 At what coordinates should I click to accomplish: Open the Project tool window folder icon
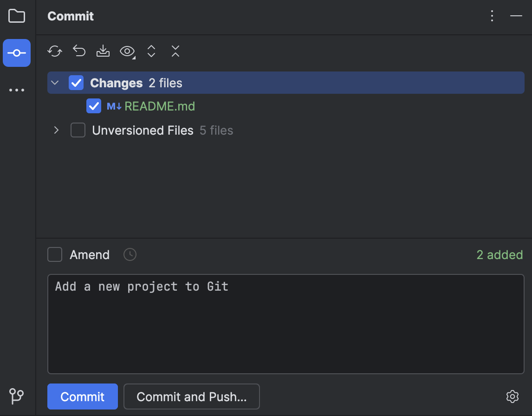click(x=16, y=15)
